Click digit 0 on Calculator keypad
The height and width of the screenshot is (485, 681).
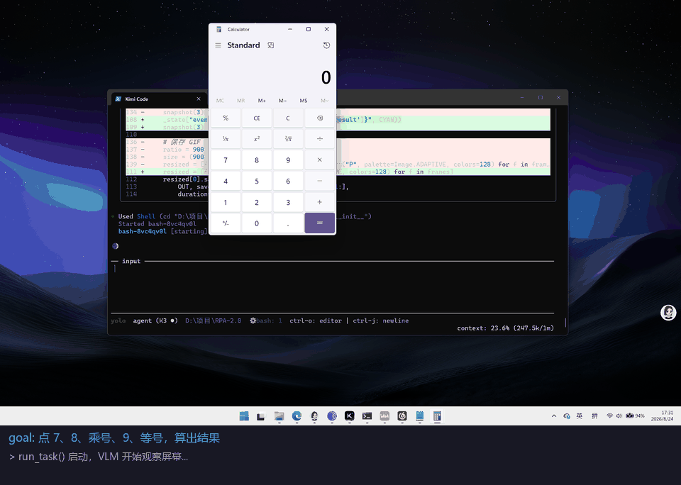click(x=257, y=223)
